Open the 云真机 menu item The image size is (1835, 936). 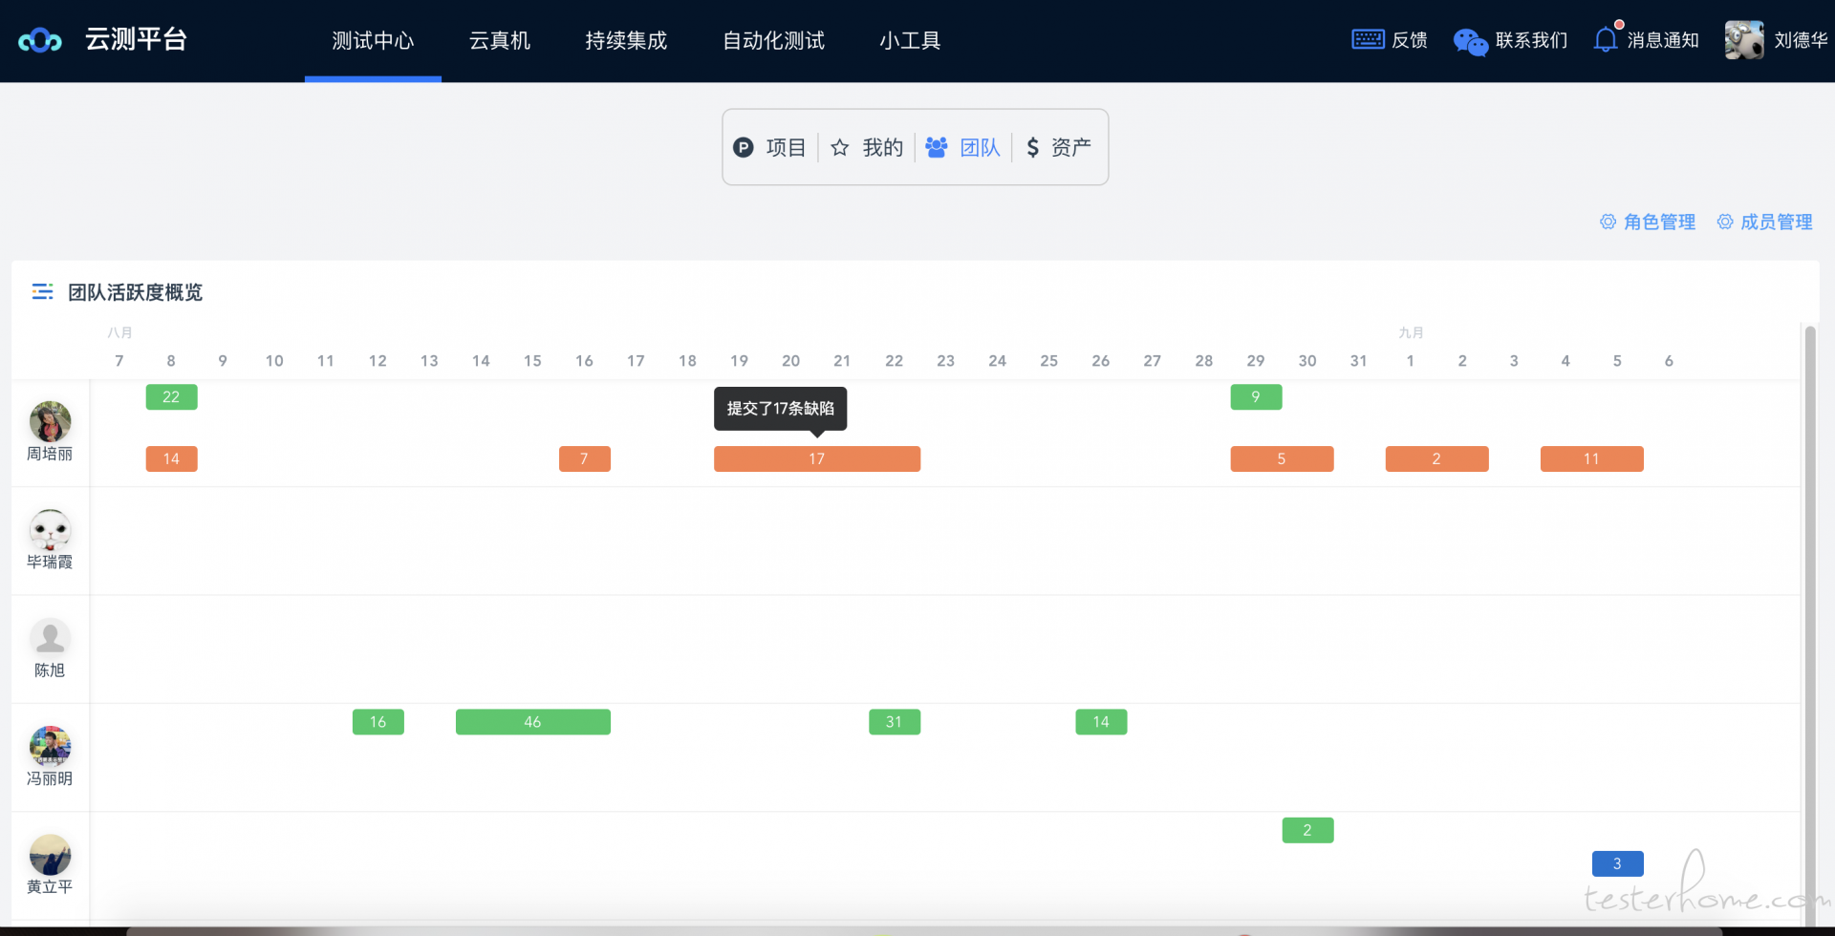tap(499, 40)
